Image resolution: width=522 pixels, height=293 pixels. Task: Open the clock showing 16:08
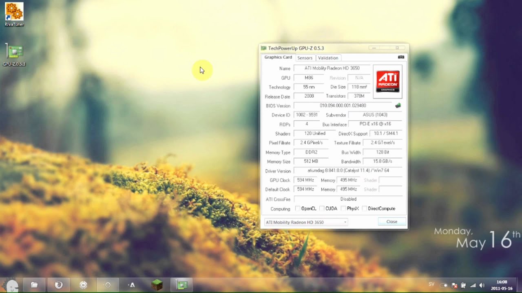[502, 285]
